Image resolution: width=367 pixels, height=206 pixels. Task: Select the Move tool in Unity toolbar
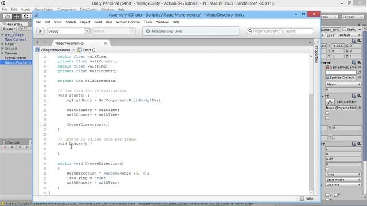click(17, 17)
